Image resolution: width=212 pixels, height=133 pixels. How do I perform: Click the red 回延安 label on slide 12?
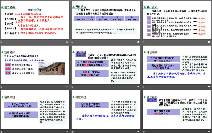(x=202, y=18)
